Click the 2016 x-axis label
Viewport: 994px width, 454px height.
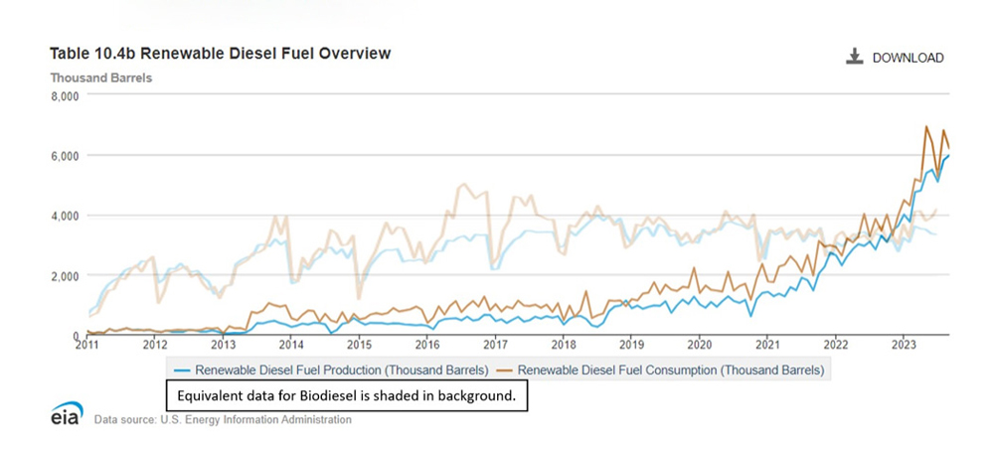[x=427, y=345]
